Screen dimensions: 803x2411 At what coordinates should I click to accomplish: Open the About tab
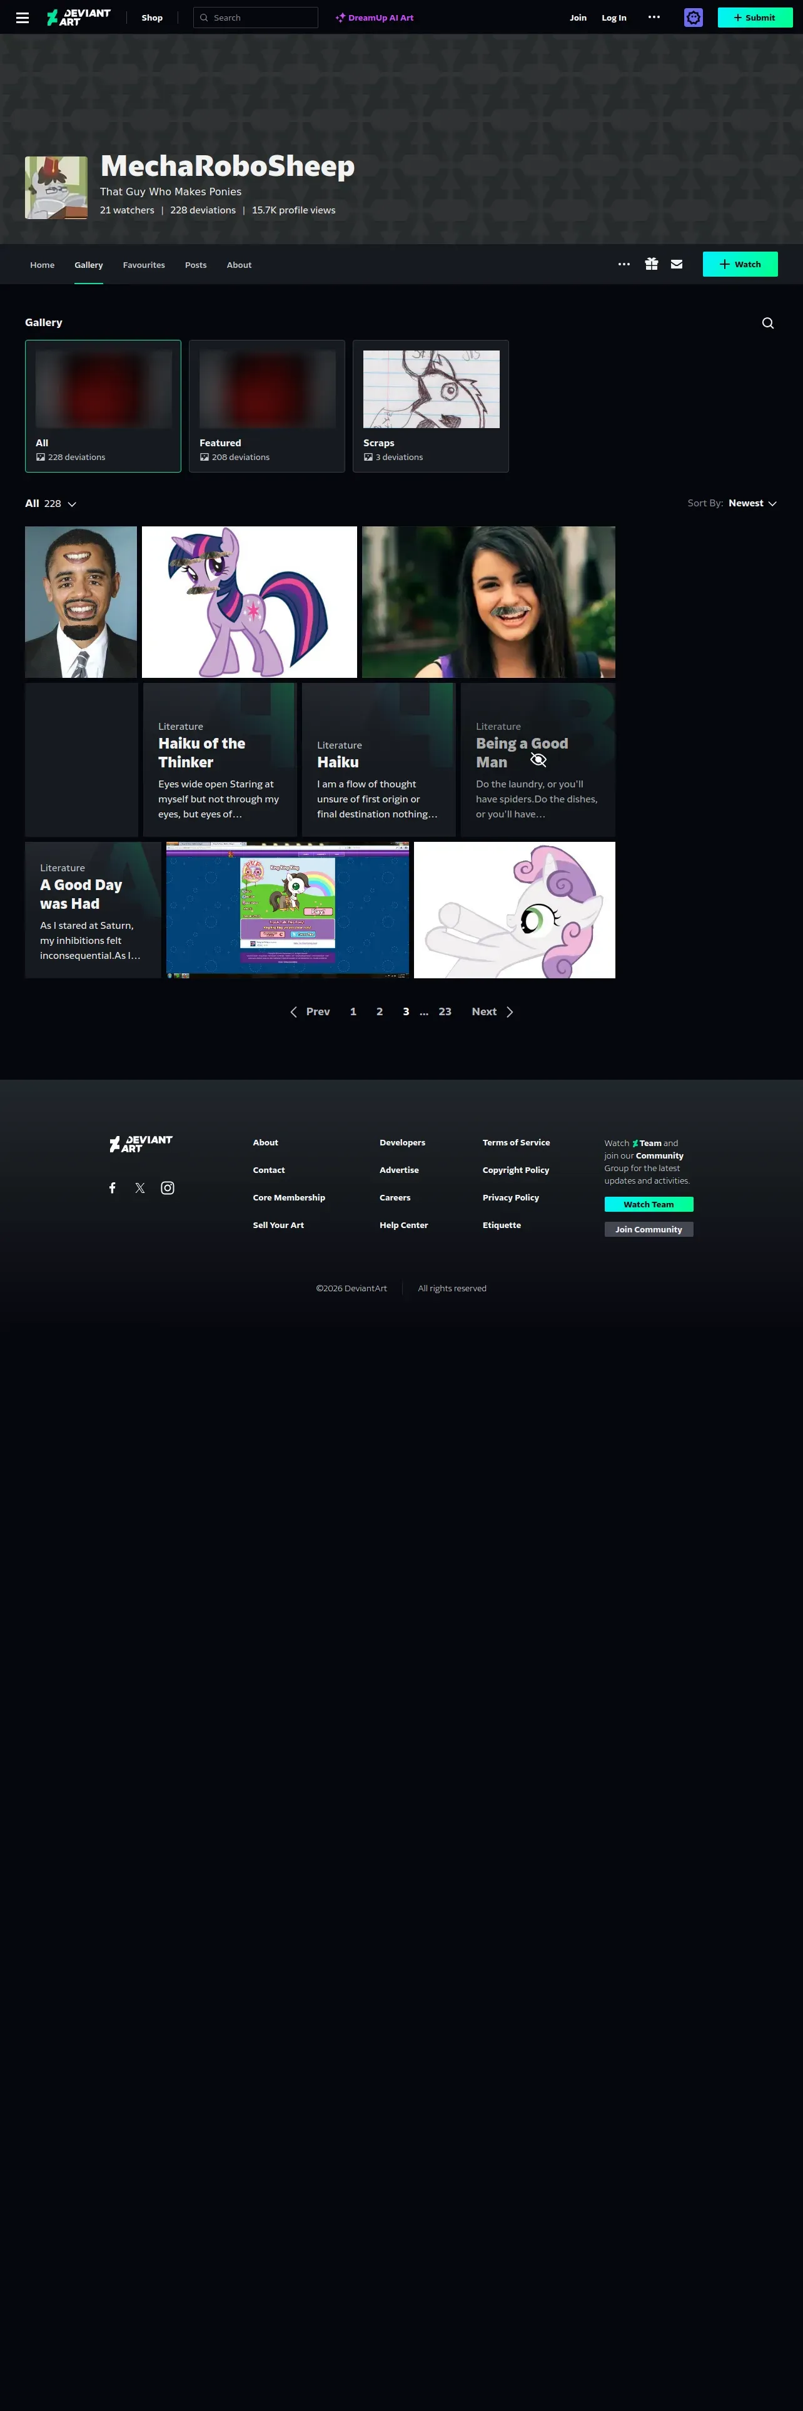tap(240, 265)
